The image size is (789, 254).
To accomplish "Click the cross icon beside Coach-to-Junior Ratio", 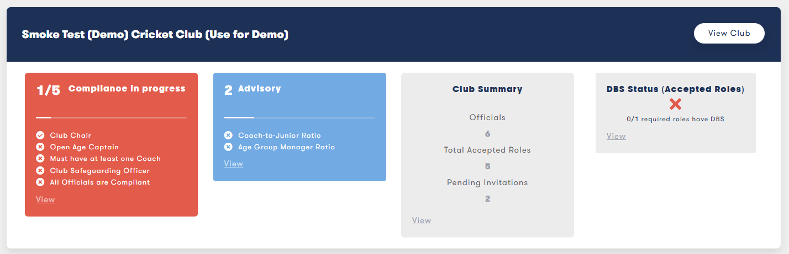I will pyautogui.click(x=228, y=135).
